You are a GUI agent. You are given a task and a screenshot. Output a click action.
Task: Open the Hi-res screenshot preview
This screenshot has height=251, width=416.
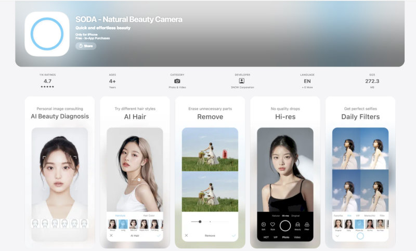285,173
